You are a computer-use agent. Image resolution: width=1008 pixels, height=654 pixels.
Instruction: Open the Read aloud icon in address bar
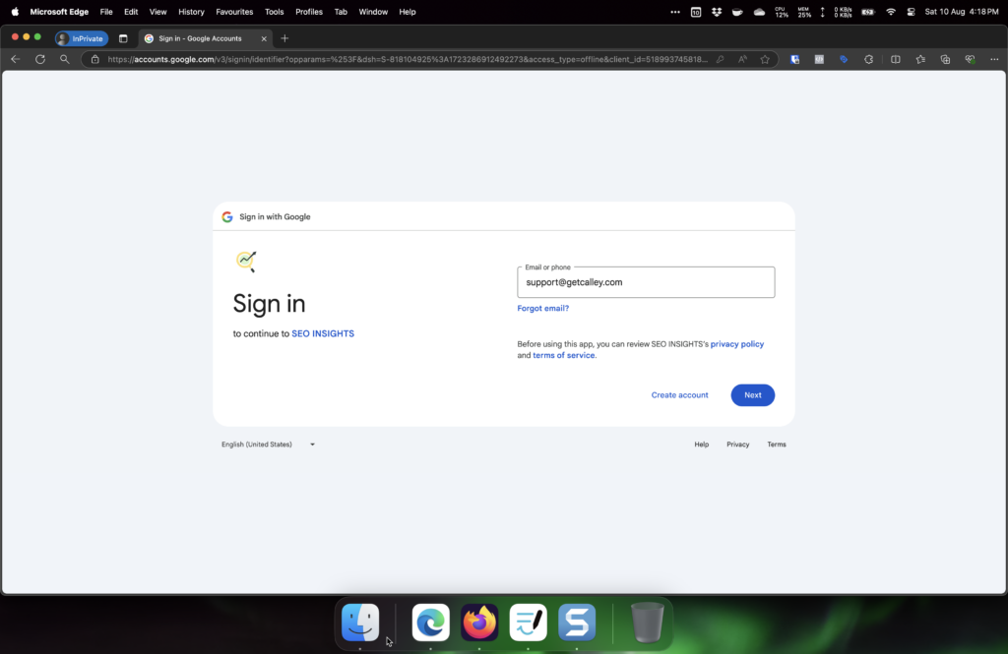pos(742,59)
